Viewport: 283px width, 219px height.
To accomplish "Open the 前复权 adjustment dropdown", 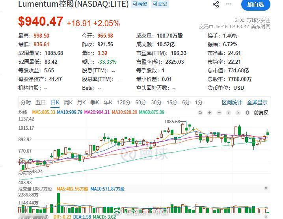I will [261, 113].
